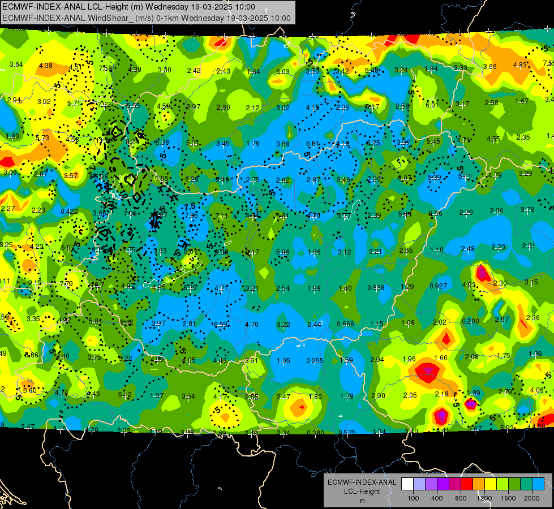Click the legend tick label '800'
The width and height of the screenshot is (554, 509).
click(x=461, y=498)
